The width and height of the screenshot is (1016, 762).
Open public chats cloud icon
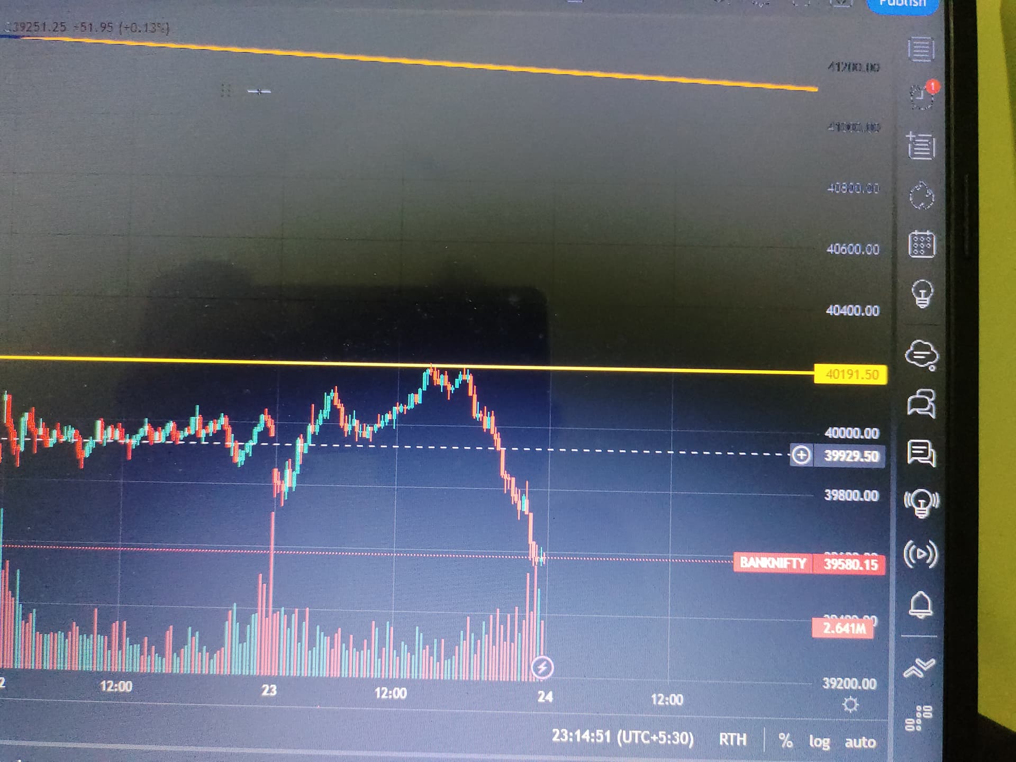point(922,355)
